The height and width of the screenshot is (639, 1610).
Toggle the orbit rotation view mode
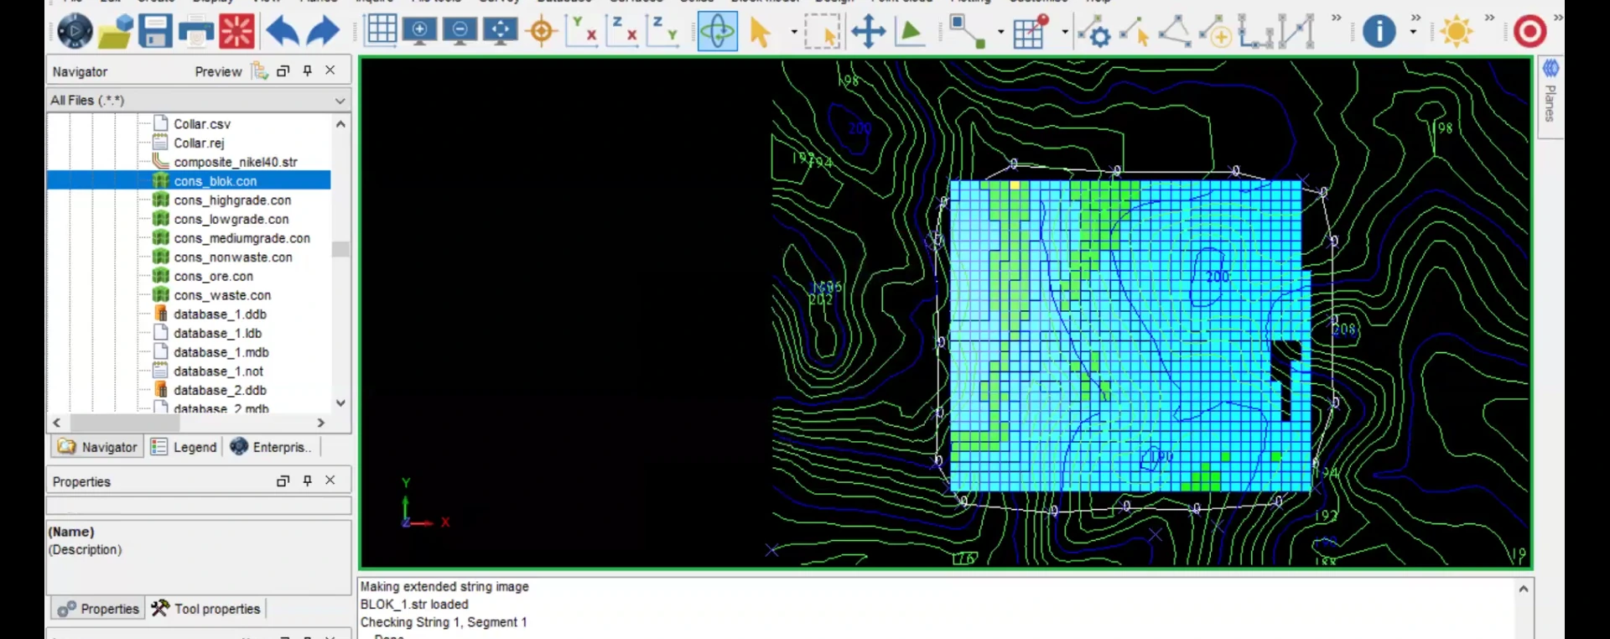tap(718, 32)
